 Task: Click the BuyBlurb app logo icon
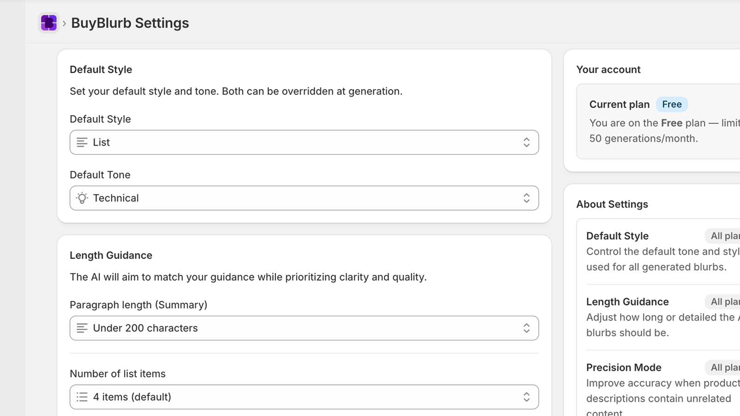pos(49,22)
